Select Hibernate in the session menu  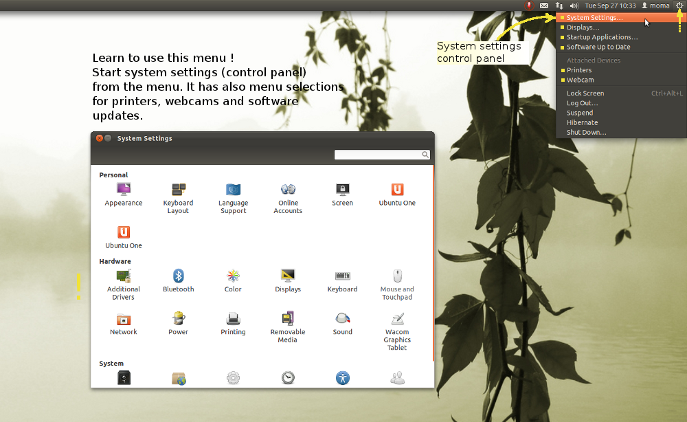[x=621, y=123]
